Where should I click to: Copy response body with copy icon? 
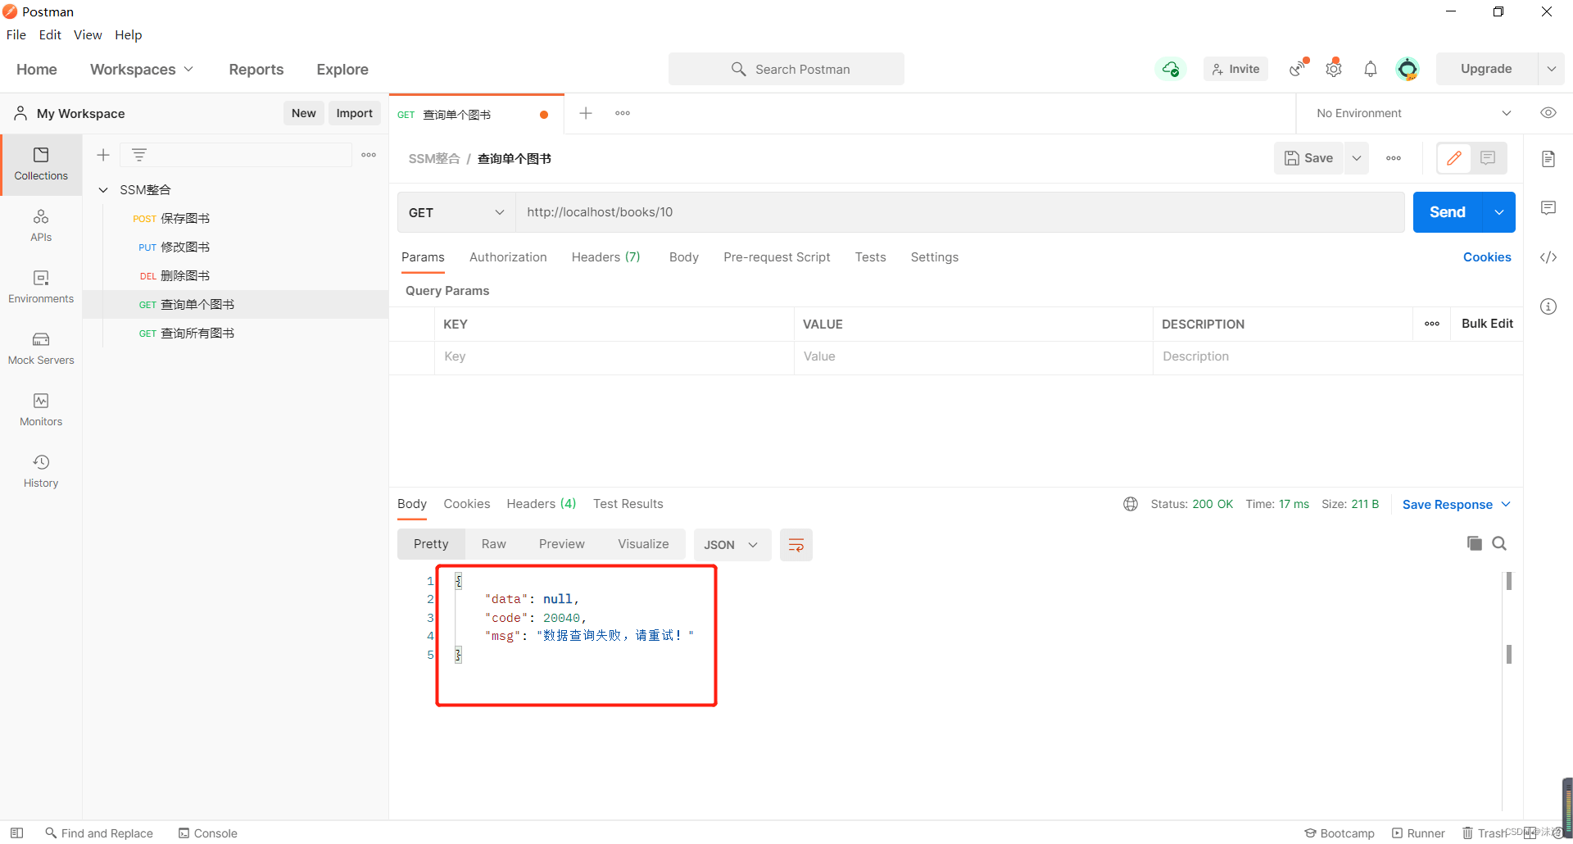click(x=1474, y=543)
